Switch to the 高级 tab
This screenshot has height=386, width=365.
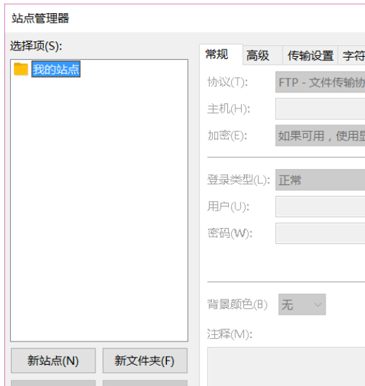258,55
